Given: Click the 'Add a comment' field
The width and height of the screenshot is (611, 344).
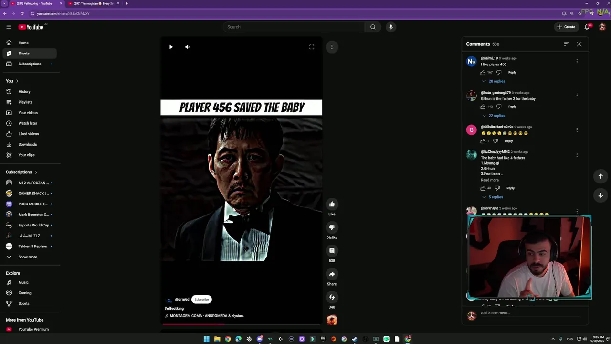Looking at the screenshot, I should pyautogui.click(x=530, y=313).
